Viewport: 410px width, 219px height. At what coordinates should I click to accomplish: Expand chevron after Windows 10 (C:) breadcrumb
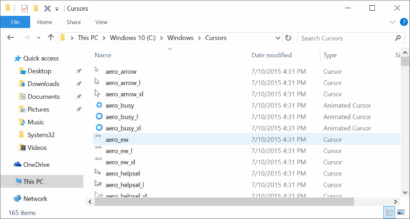click(161, 38)
